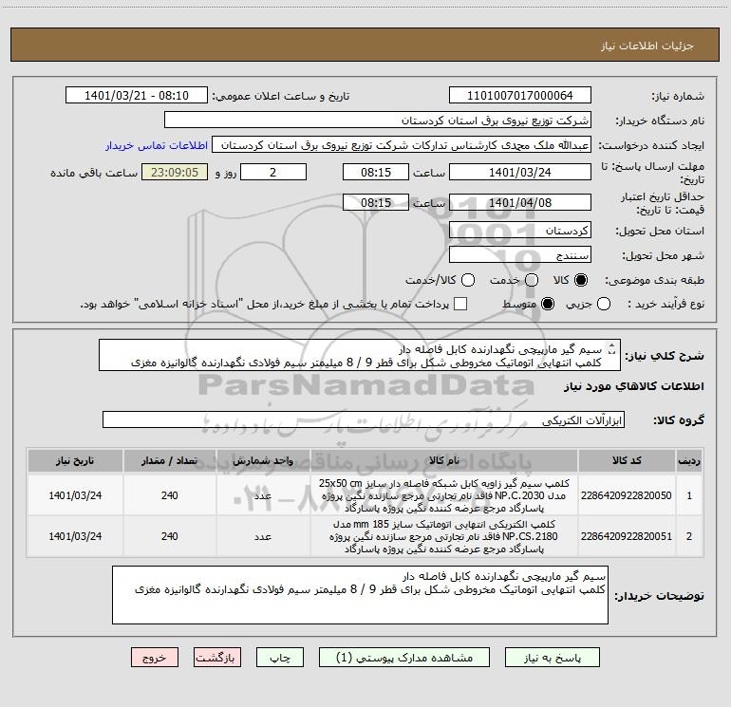Click the announcement date field 1401/03/21 - 08:10
Image resolution: width=731 pixels, height=707 pixels.
point(137,95)
